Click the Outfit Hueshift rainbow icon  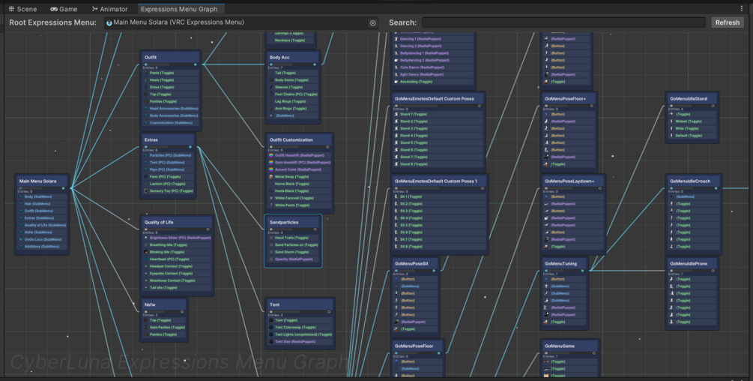(x=270, y=155)
